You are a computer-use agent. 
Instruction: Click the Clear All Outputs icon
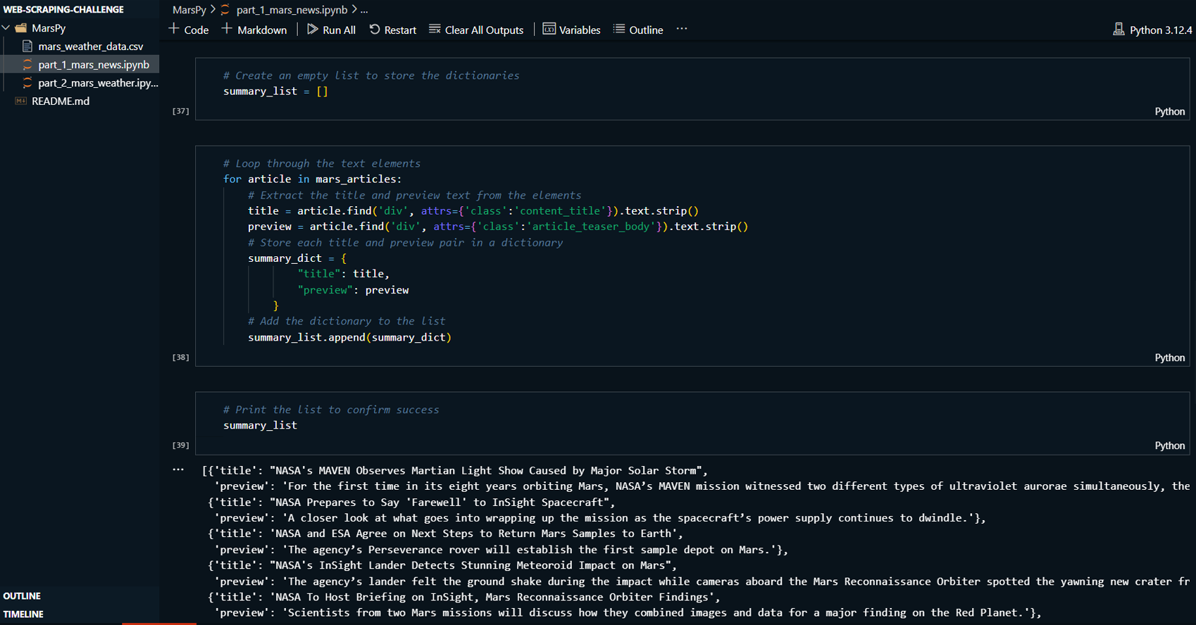point(435,30)
